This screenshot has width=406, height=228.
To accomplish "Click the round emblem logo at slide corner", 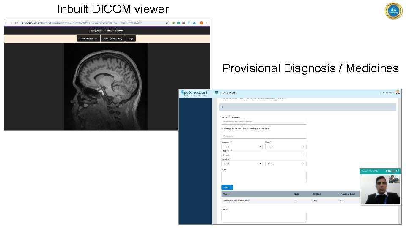I will pyautogui.click(x=393, y=11).
